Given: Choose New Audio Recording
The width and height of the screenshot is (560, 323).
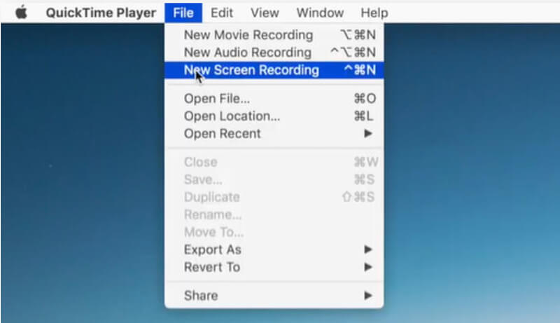Looking at the screenshot, I should tap(274, 53).
